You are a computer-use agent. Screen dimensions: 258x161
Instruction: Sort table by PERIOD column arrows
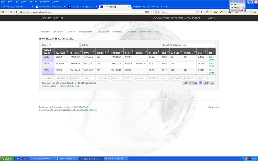coord(158,52)
